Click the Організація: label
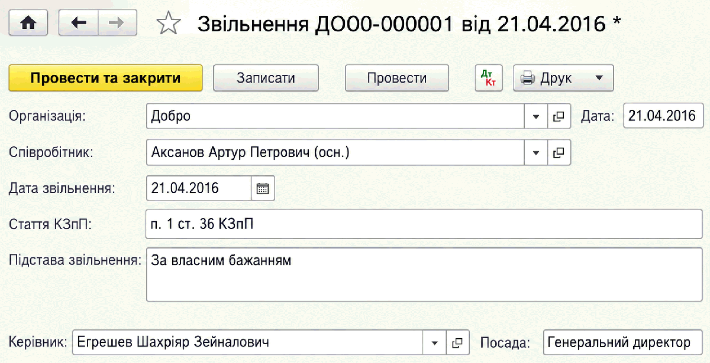 [47, 116]
